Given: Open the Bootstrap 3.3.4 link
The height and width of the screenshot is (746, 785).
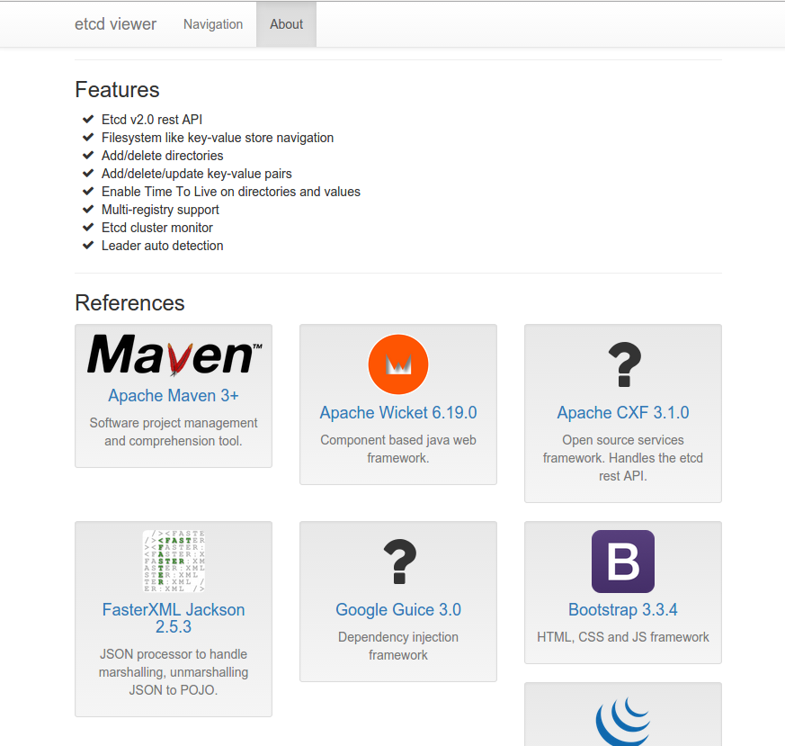Looking at the screenshot, I should click(623, 609).
